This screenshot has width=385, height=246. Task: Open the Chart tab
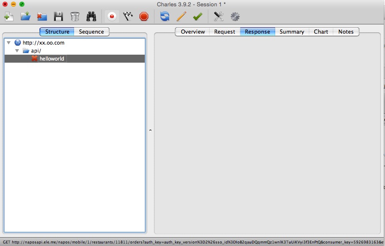coord(321,32)
